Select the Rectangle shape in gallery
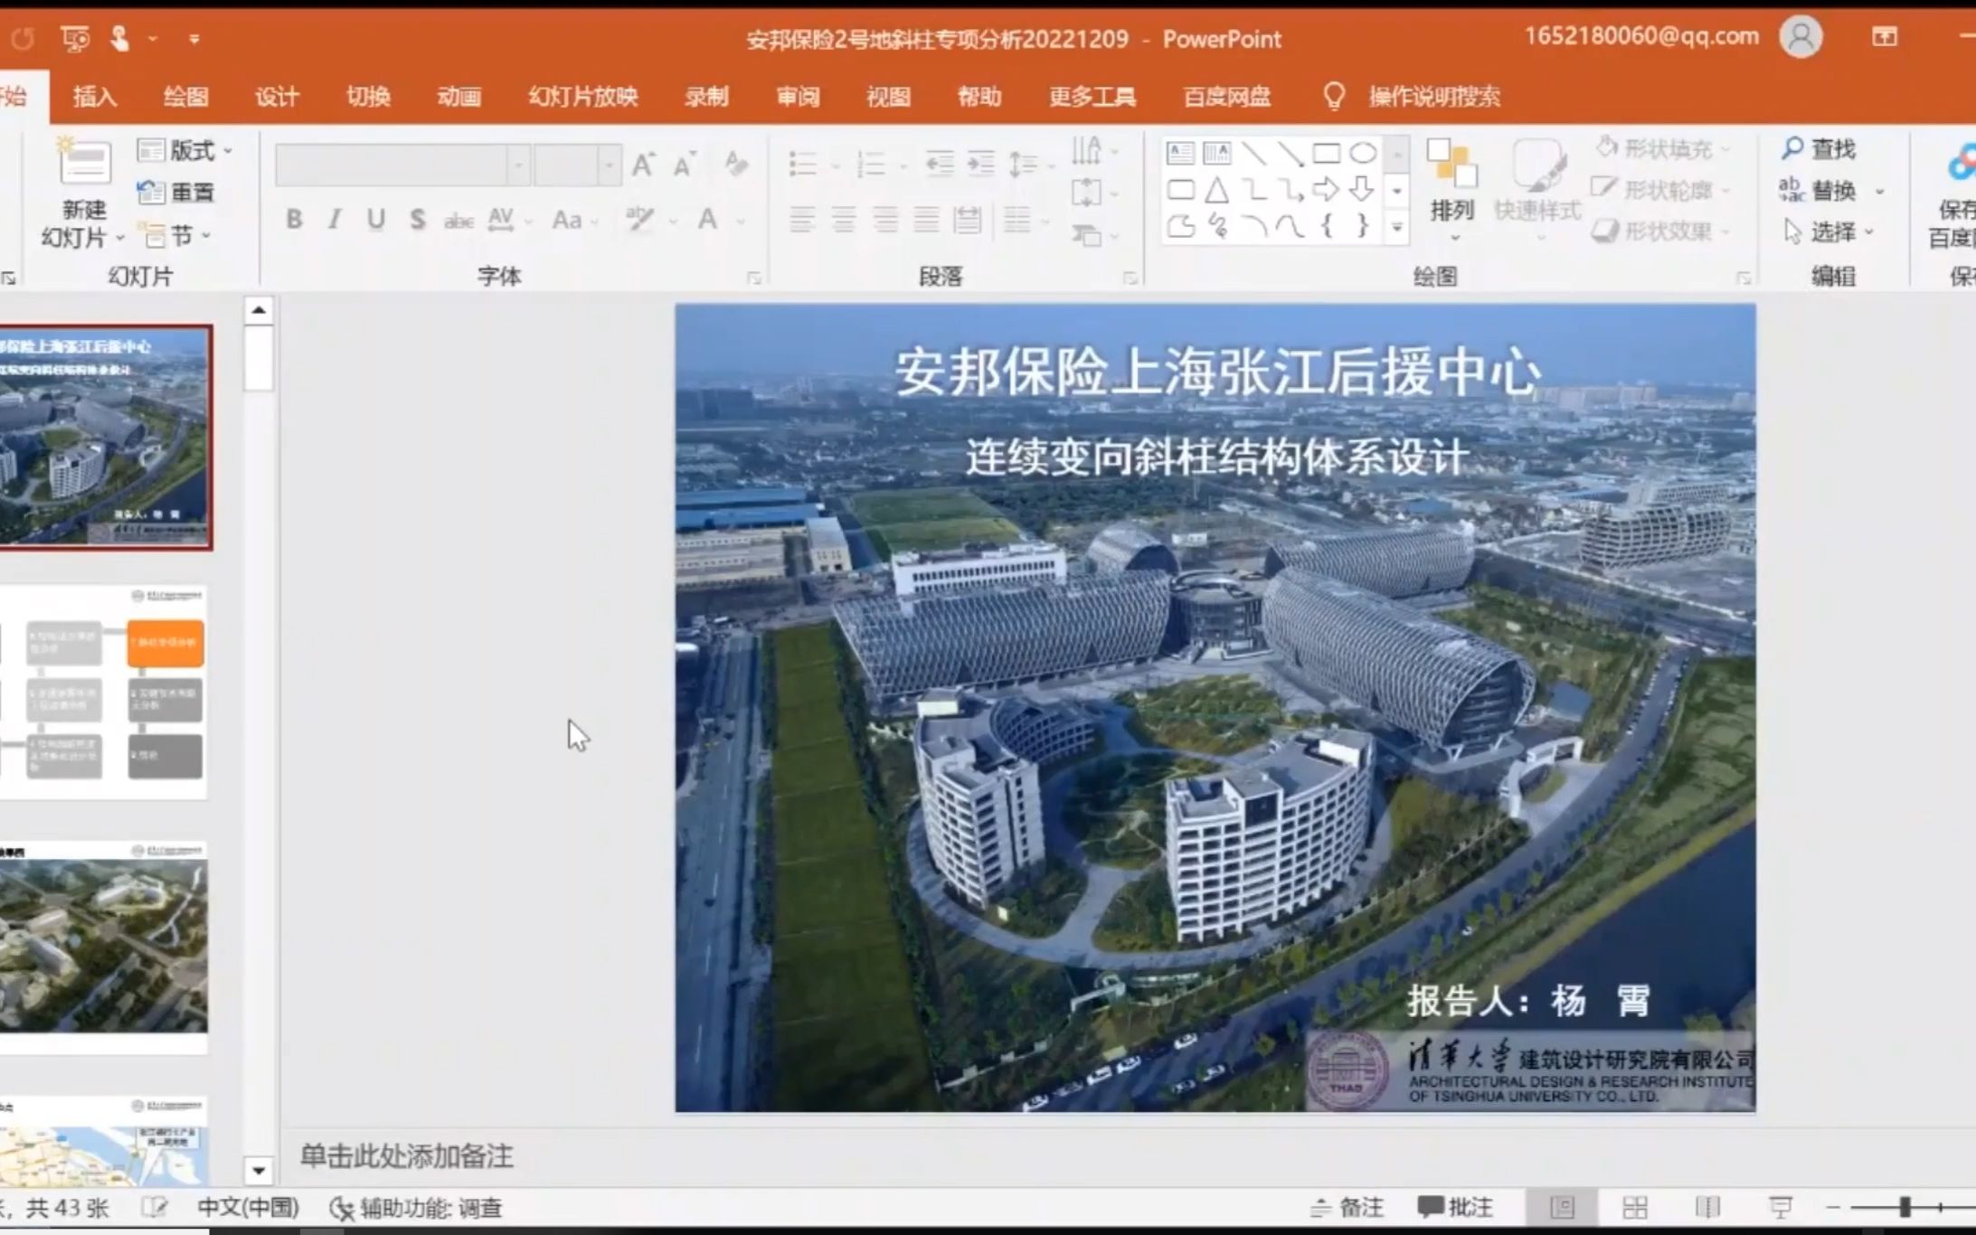Screen dimensions: 1976x1235 [1326, 153]
